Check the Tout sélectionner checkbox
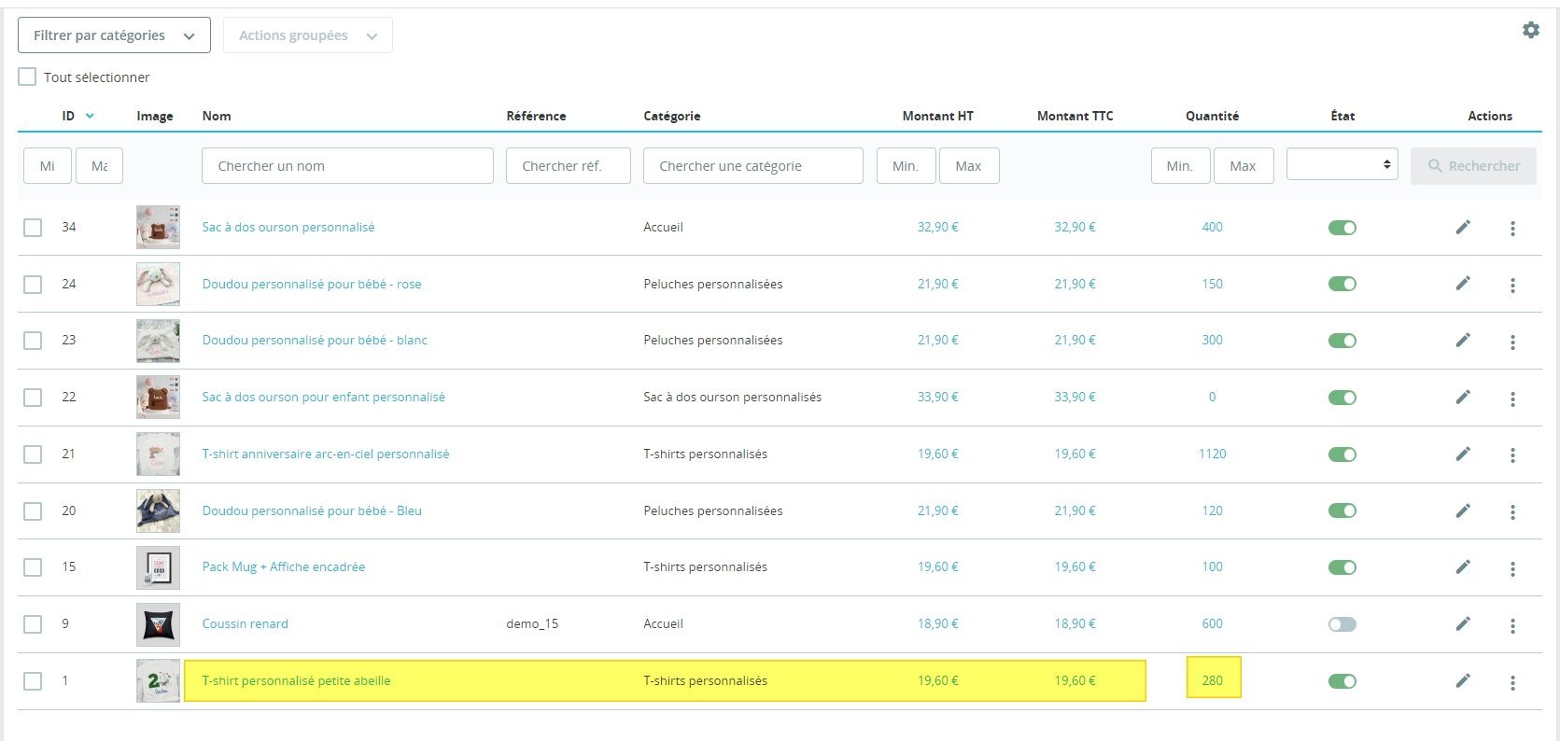This screenshot has width=1560, height=741. click(x=28, y=77)
